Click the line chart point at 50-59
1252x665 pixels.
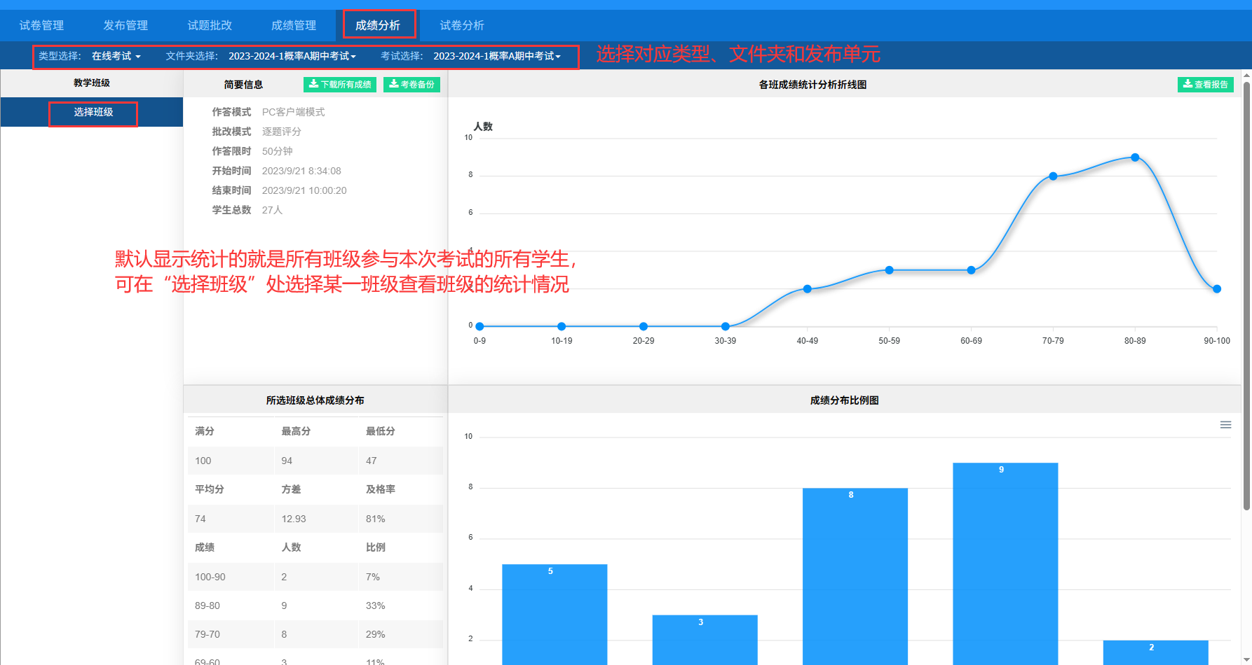click(x=889, y=270)
